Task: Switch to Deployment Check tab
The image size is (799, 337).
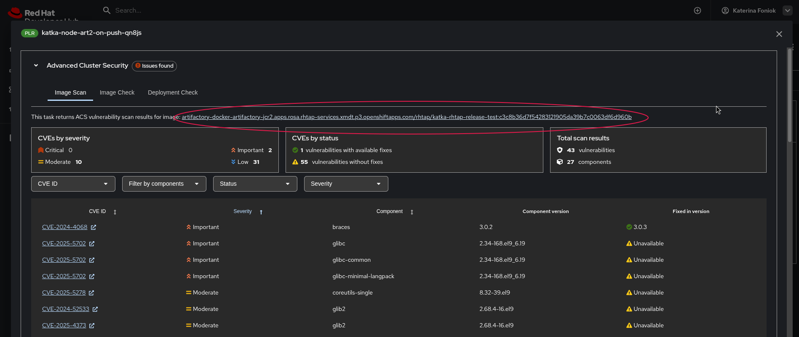Action: pos(173,92)
